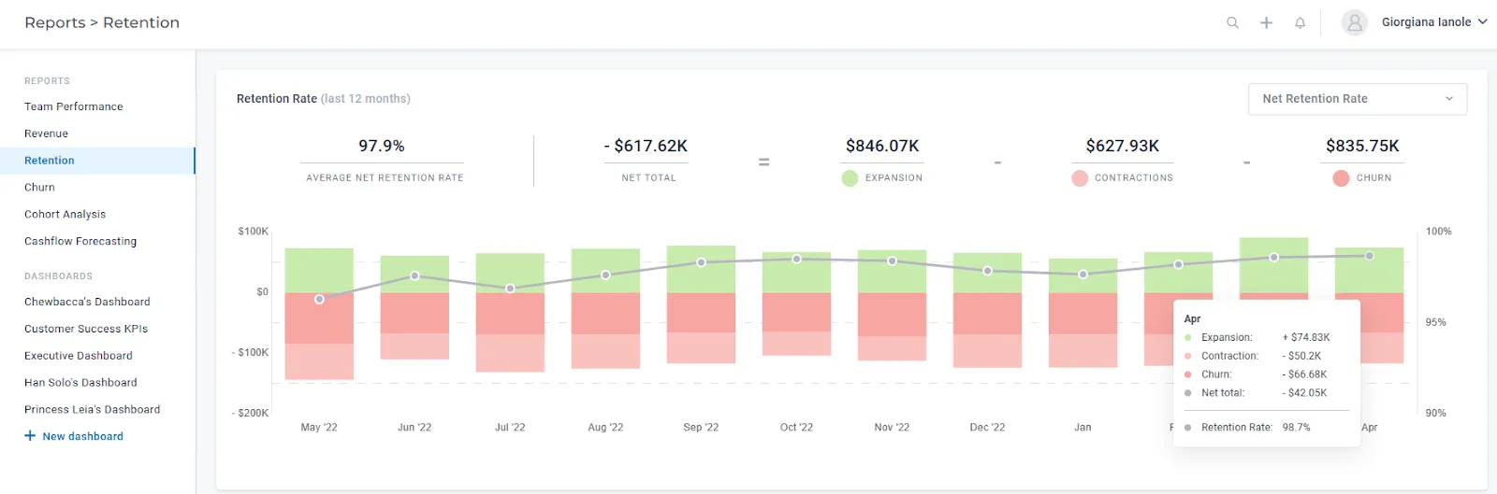
Task: Click the Jan retention line point
Action: click(x=1083, y=275)
